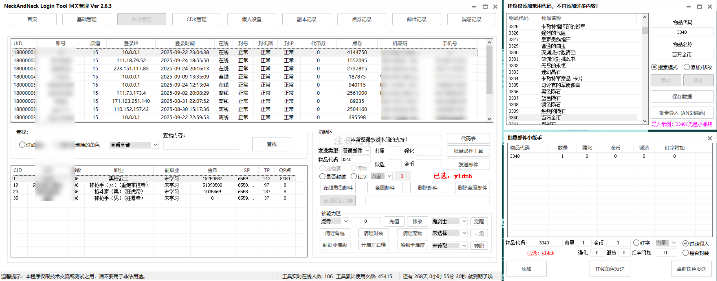This screenshot has height=281, width=717.
Task: Click item code list scrollbar down arrow
Action: [x=645, y=121]
